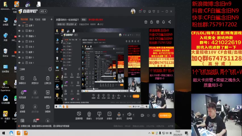Screen dimensions: 242x136
Task: Hide the 文本 1 layer
Action: click(x=19, y=63)
